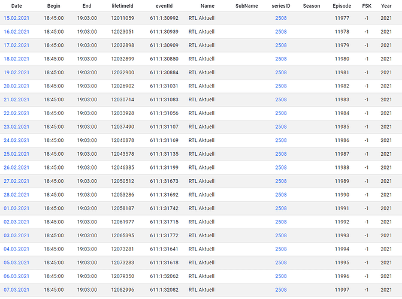
Task: Open the 20.02.2021 date link
Action: [x=16, y=86]
